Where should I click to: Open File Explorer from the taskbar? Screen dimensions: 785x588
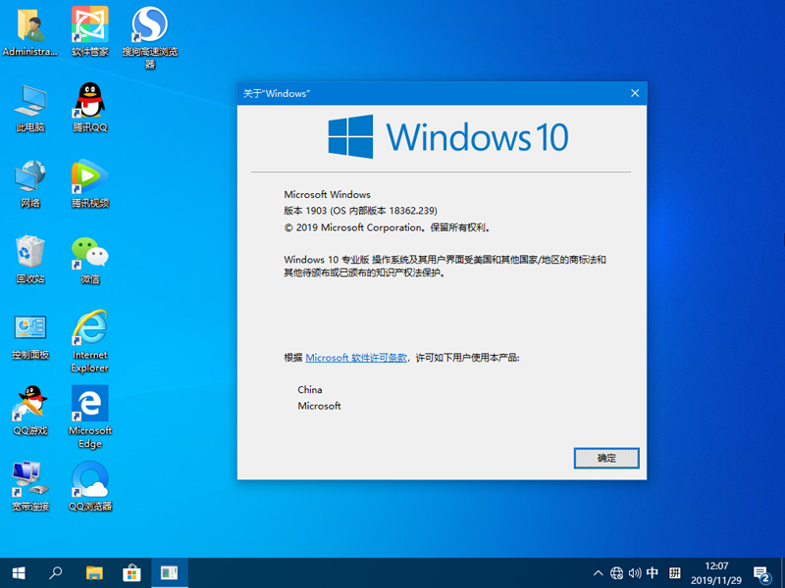94,572
